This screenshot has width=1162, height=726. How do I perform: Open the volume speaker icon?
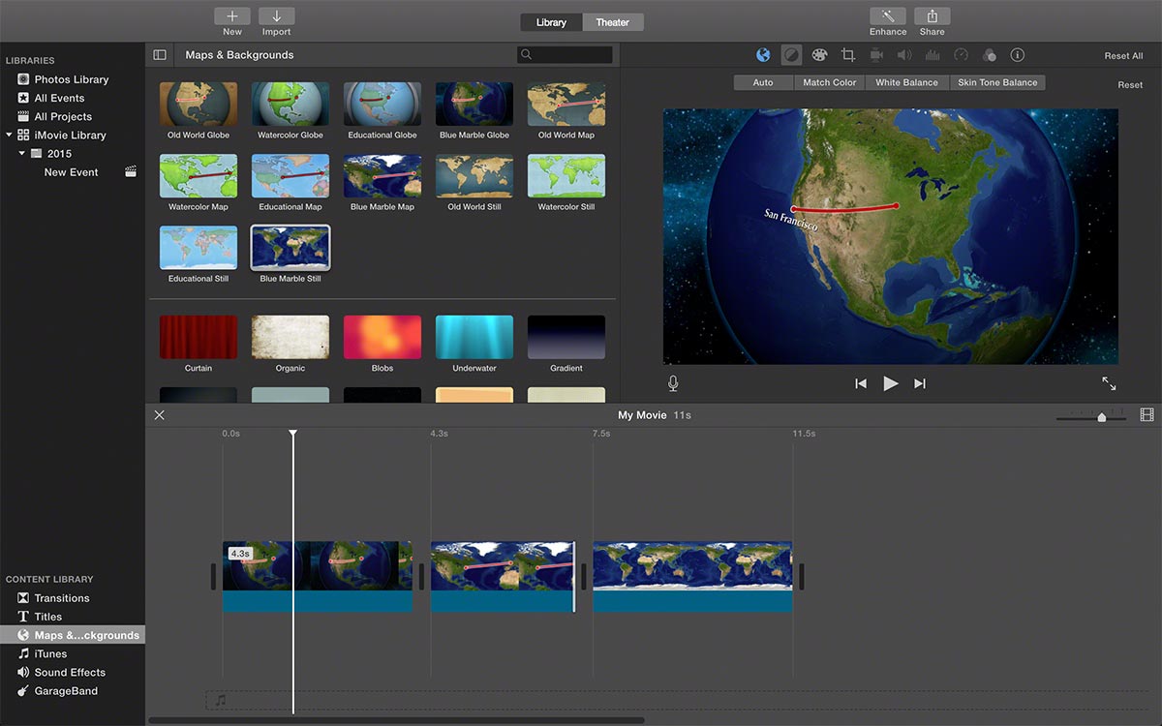pos(904,55)
